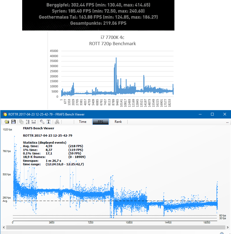Click the '60 fps' reference line label
Viewport: 231px width, 234px height.
tap(223, 216)
